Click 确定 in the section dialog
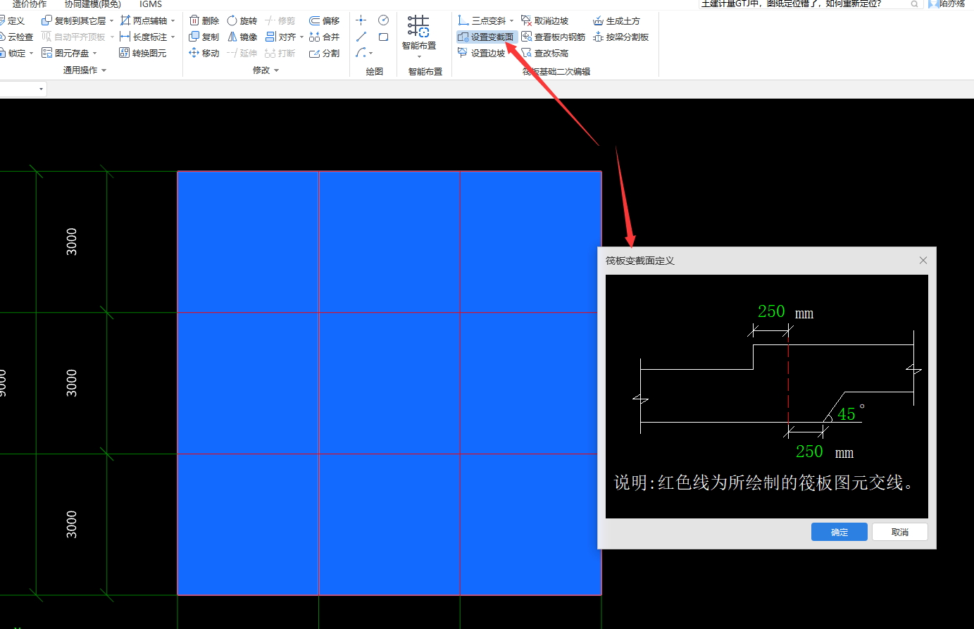 [x=839, y=532]
